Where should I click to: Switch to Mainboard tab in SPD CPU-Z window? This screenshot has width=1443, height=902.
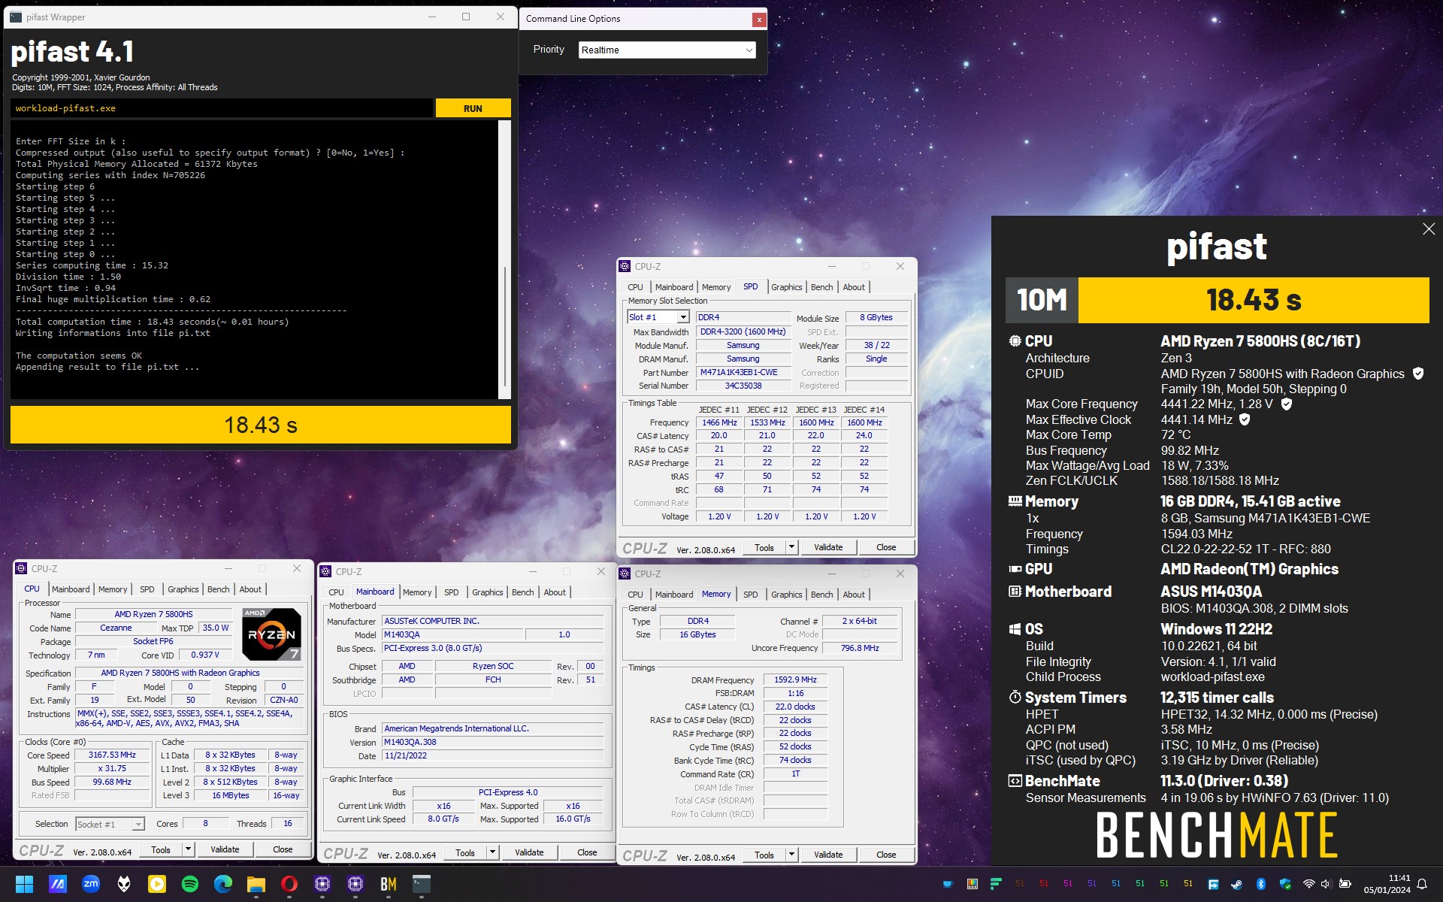coord(674,287)
